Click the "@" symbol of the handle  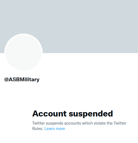7,79
